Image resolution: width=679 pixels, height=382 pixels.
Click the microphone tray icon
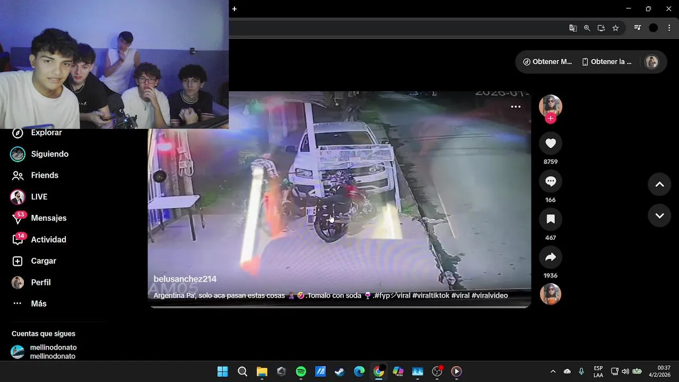coord(581,371)
